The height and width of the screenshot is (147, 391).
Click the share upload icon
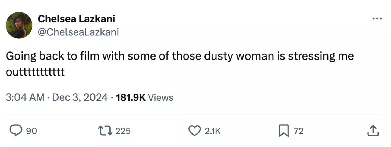tap(373, 131)
